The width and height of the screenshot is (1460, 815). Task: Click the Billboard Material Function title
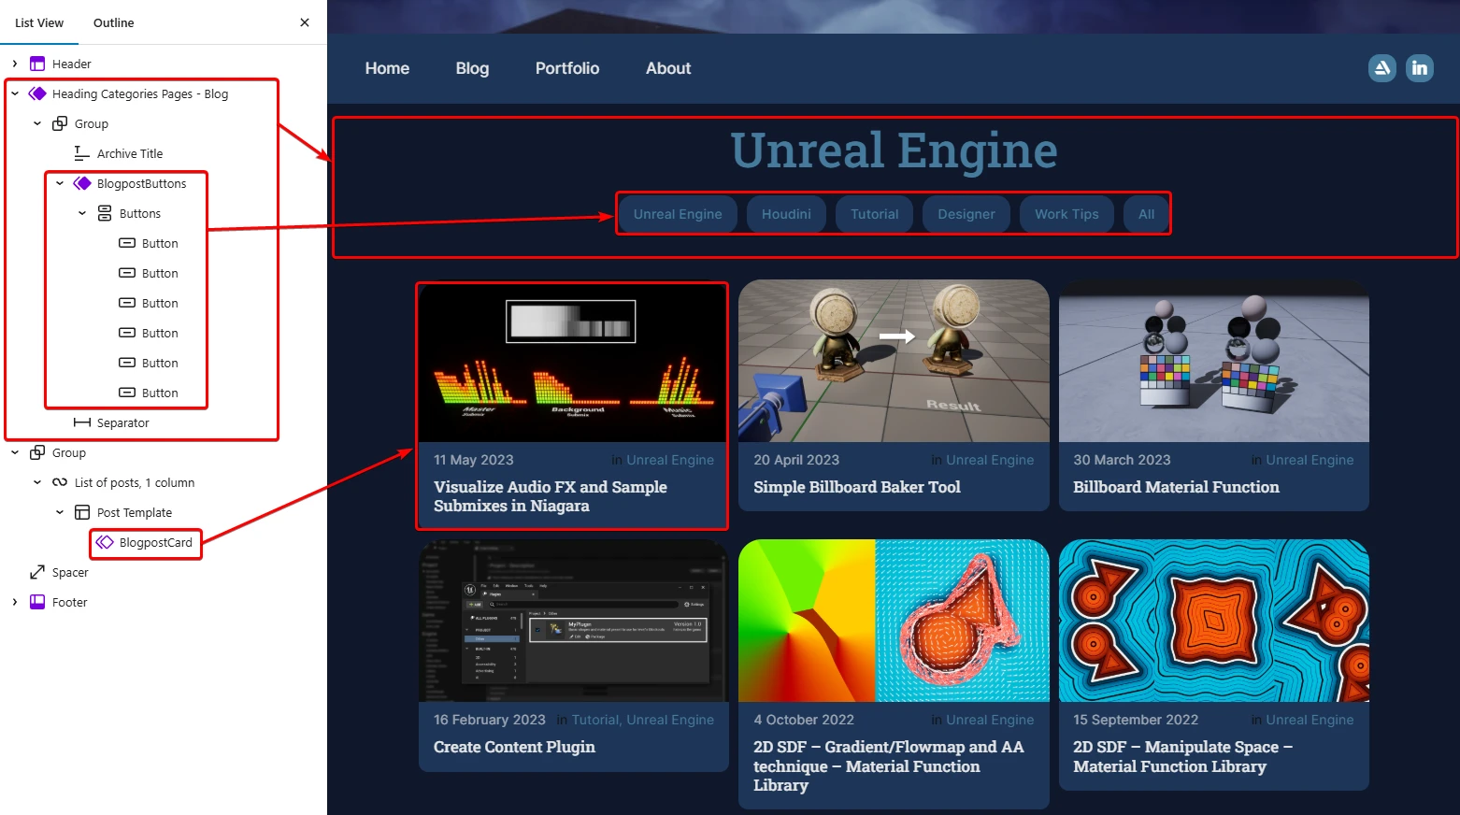pos(1176,487)
